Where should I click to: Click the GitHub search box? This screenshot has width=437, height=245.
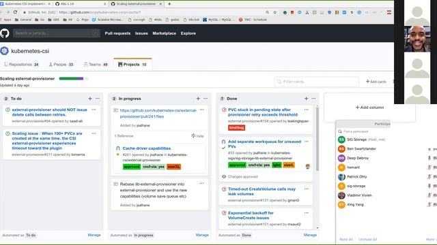pos(57,33)
